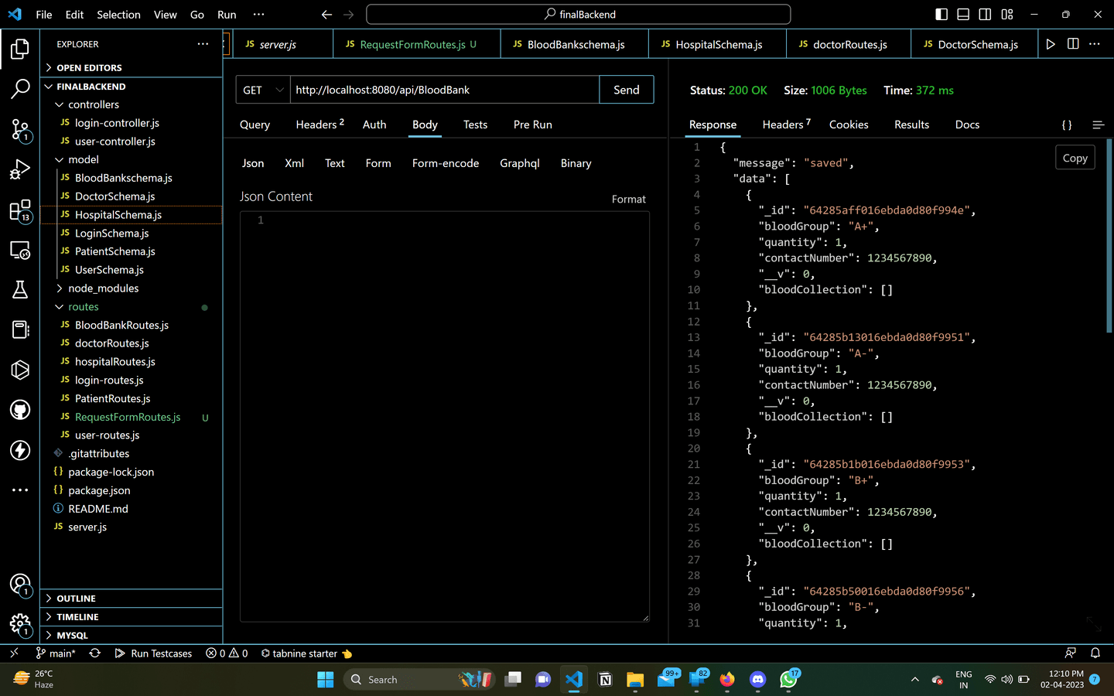Screen dimensions: 1114x696
Task: Open notifications bell in status bar
Action: pyautogui.click(x=1095, y=653)
